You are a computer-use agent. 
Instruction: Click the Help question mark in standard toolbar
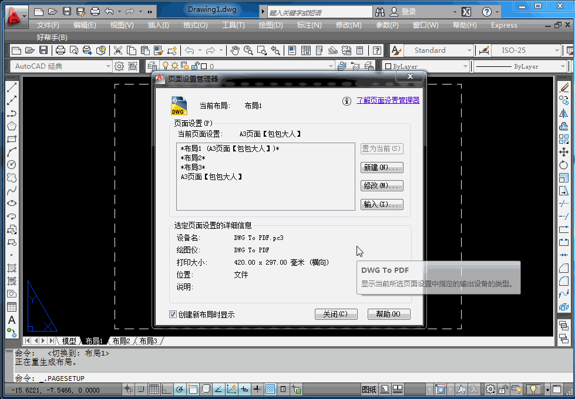click(x=376, y=50)
